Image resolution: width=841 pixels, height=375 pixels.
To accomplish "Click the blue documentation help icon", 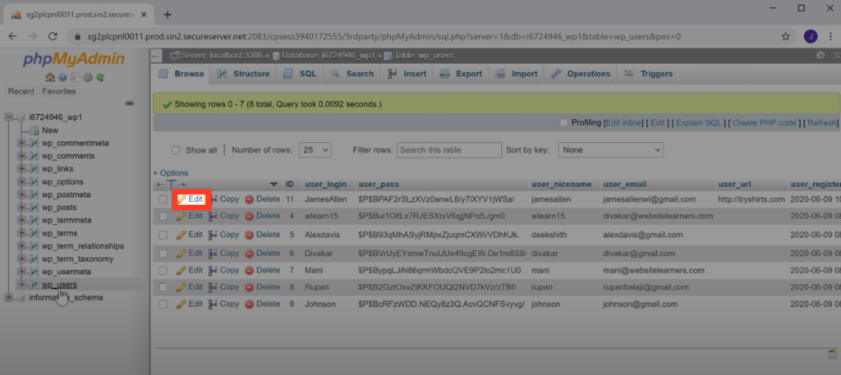I will pyautogui.click(x=62, y=78).
